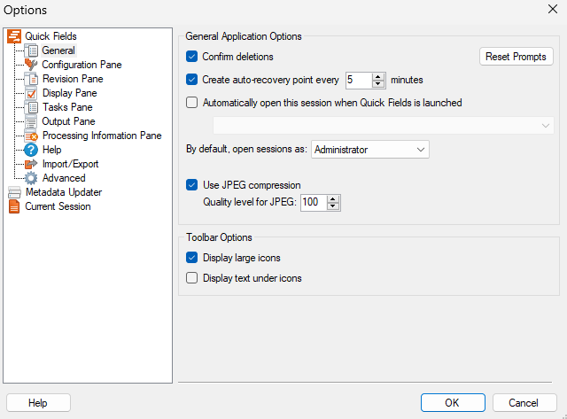The image size is (567, 419).
Task: Decrease JPEG quality level with down arrow
Action: [333, 206]
